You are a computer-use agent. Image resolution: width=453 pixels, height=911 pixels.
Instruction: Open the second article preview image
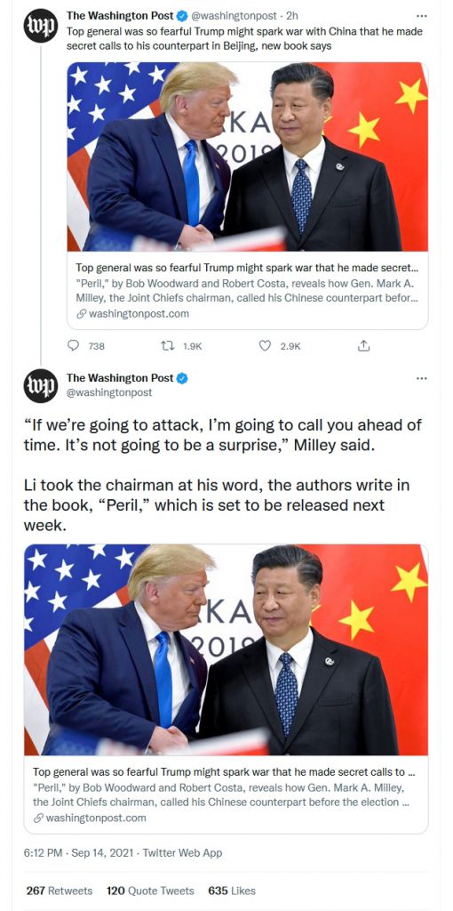point(226,650)
